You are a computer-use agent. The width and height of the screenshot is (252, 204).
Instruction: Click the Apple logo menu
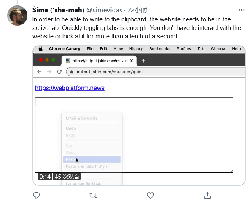(x=40, y=49)
